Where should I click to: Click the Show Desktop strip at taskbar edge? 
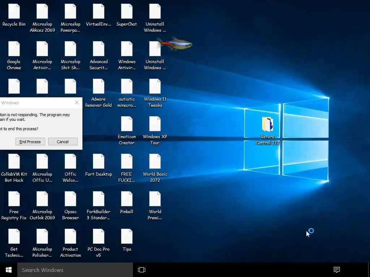pyautogui.click(x=369, y=270)
